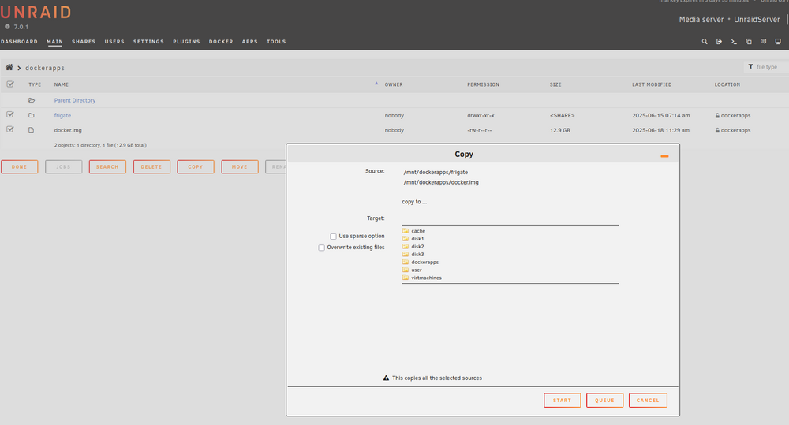This screenshot has height=425, width=789.
Task: Click the Start button in Copy dialog
Action: [x=562, y=401]
